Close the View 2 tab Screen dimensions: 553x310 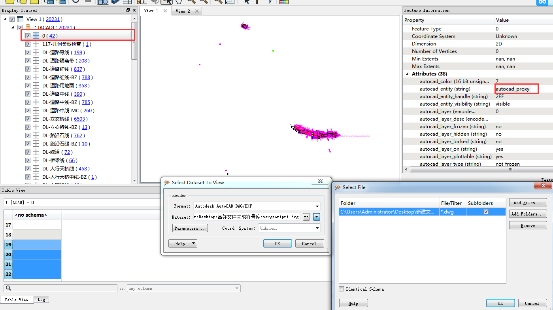click(x=196, y=11)
